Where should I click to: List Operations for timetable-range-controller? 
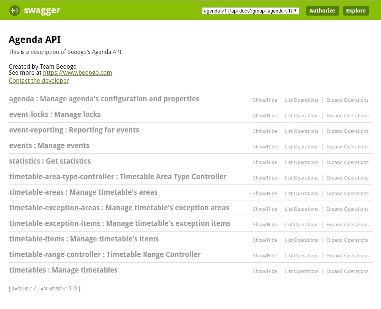pyautogui.click(x=301, y=256)
